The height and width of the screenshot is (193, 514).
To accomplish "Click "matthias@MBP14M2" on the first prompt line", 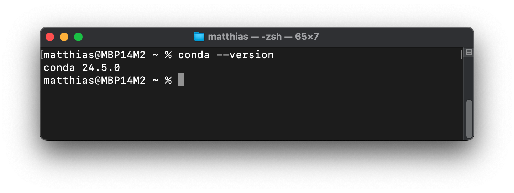I will point(94,55).
